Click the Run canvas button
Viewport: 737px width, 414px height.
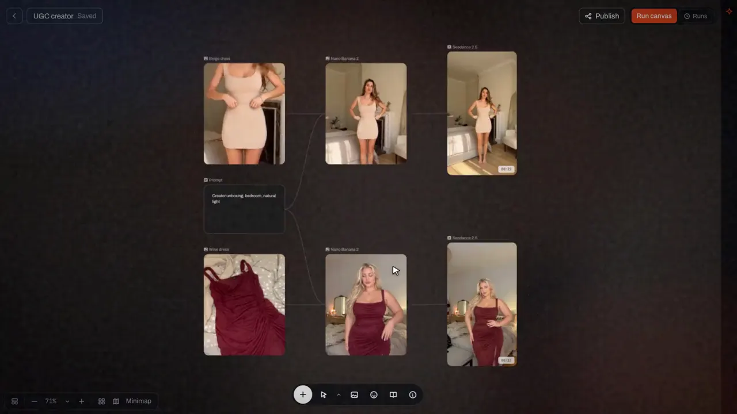(x=654, y=16)
